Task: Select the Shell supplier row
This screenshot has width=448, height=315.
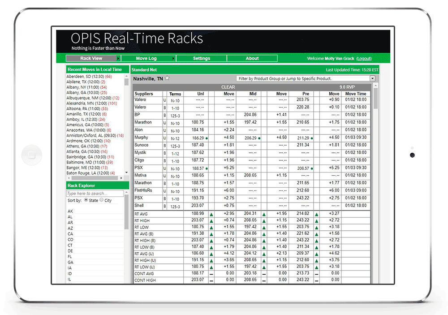Action: pyautogui.click(x=252, y=206)
